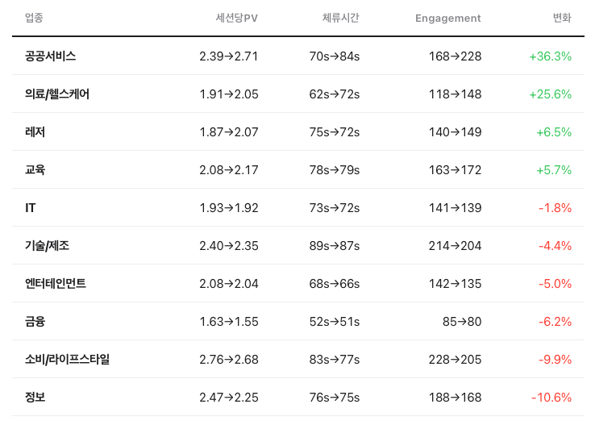Select the 엔터테인먼트 row label

pyautogui.click(x=56, y=284)
